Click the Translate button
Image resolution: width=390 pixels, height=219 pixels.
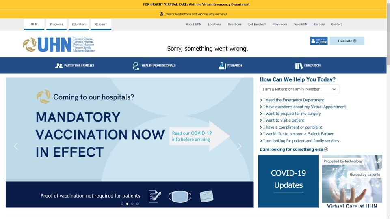pos(347,41)
